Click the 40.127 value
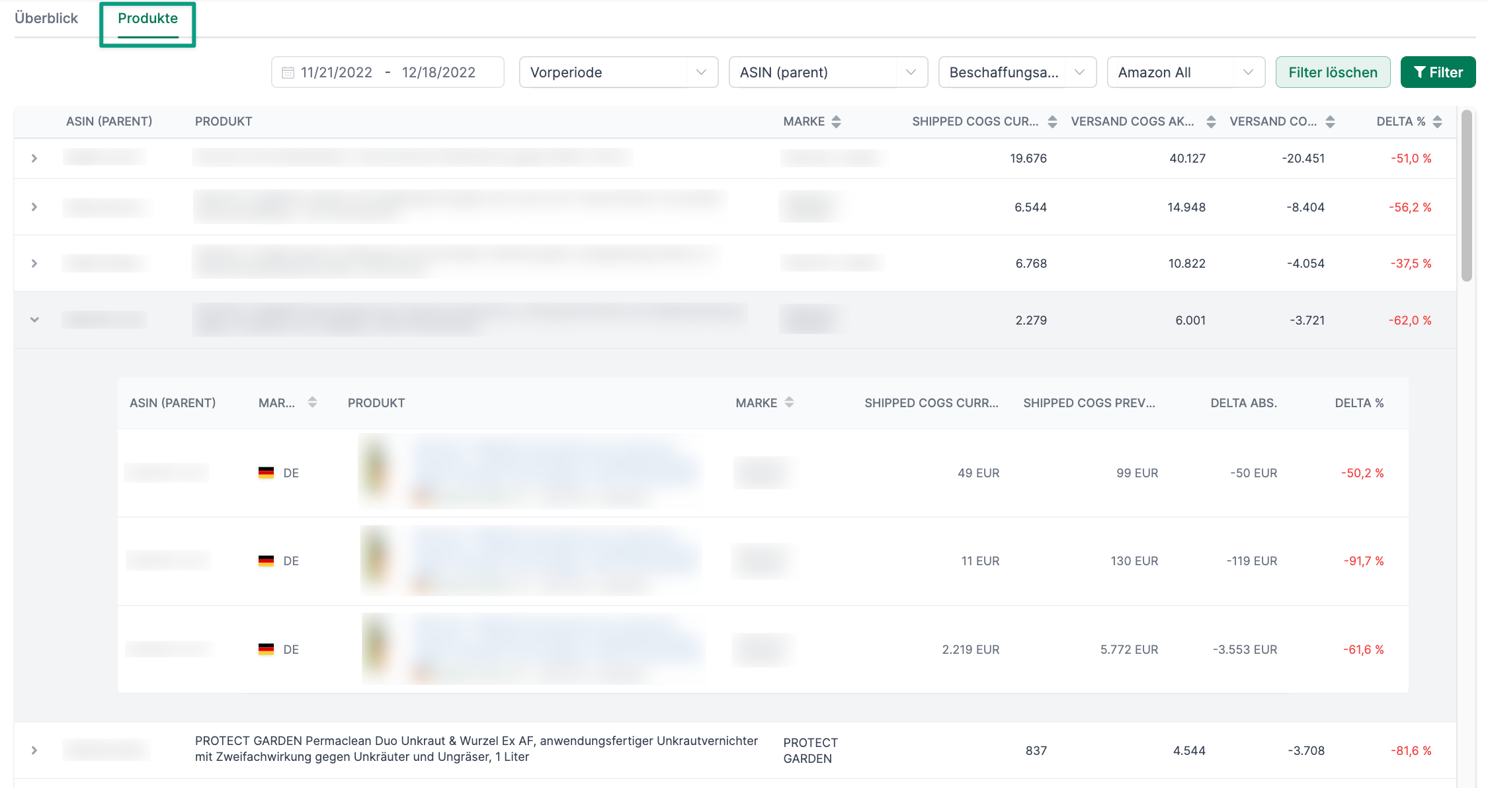The height and width of the screenshot is (788, 1488). pos(1188,159)
